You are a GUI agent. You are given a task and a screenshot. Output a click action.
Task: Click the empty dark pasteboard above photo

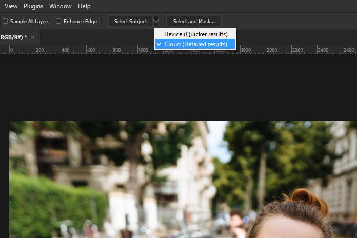[179, 88]
